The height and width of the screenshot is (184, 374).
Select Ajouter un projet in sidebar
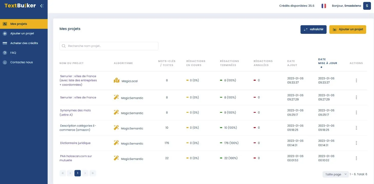click(22, 34)
